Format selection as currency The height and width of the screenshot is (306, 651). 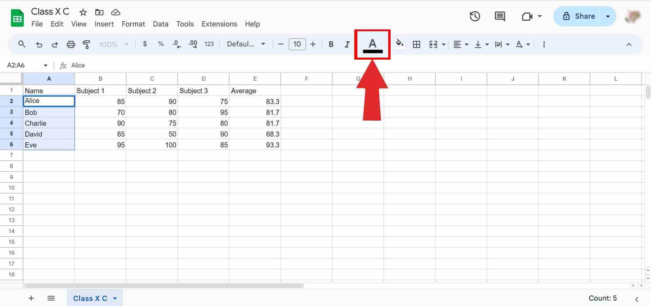(x=145, y=44)
